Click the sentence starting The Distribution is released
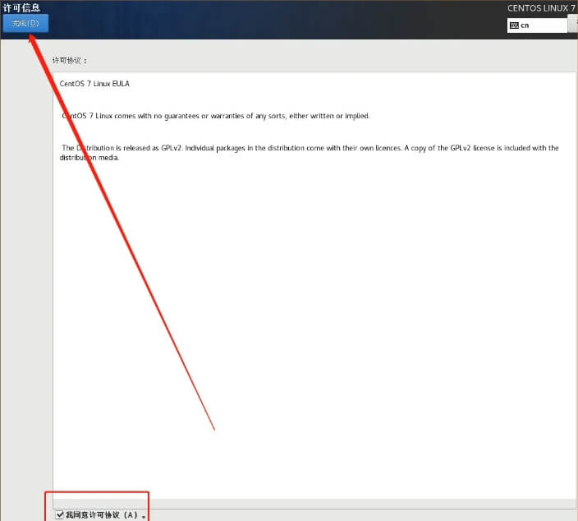This screenshot has width=578, height=521. pos(123,148)
